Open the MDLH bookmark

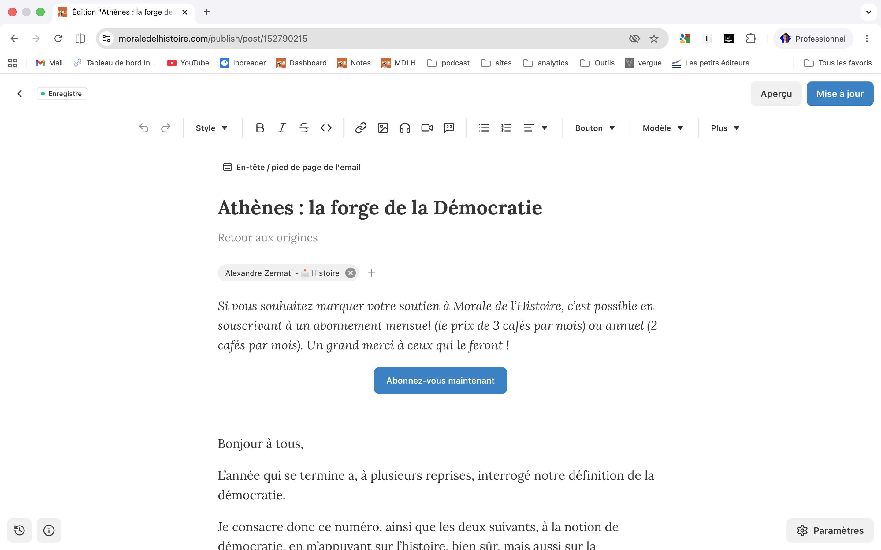(398, 63)
